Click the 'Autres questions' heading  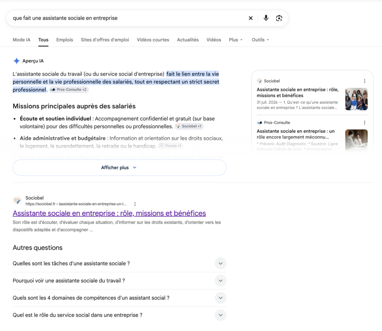38,248
